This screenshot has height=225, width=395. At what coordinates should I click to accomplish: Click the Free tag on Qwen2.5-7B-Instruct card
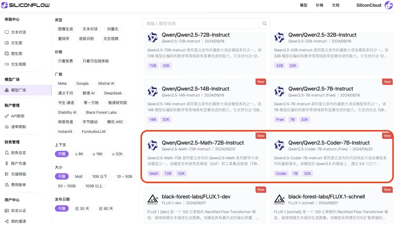click(280, 120)
